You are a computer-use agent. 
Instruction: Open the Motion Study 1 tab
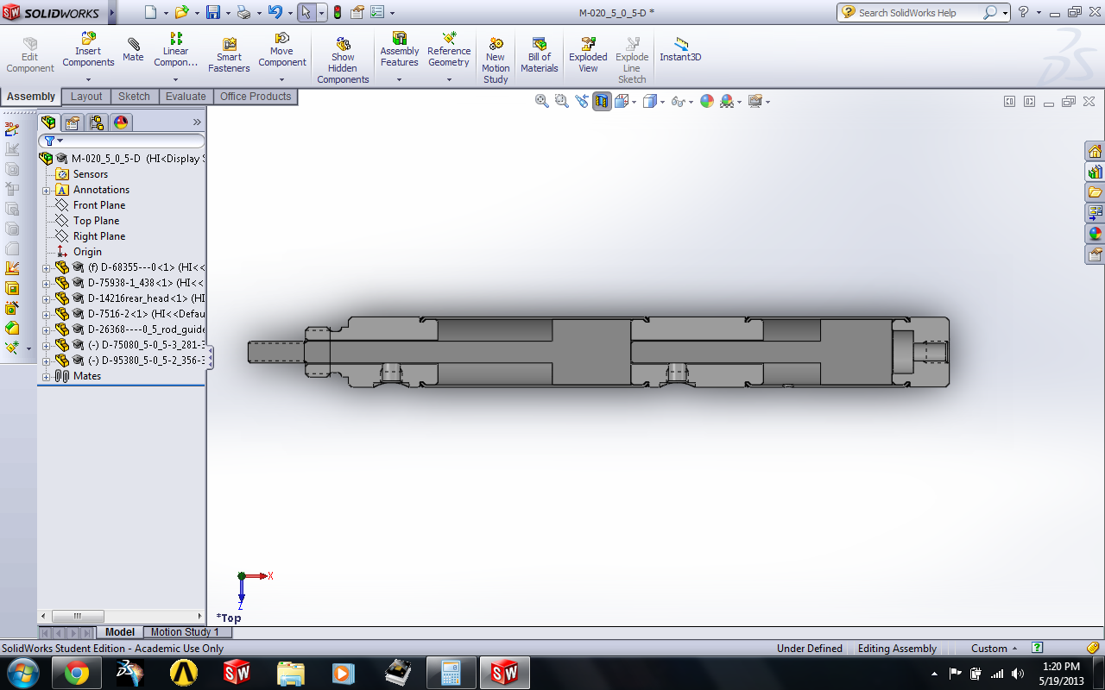point(185,632)
